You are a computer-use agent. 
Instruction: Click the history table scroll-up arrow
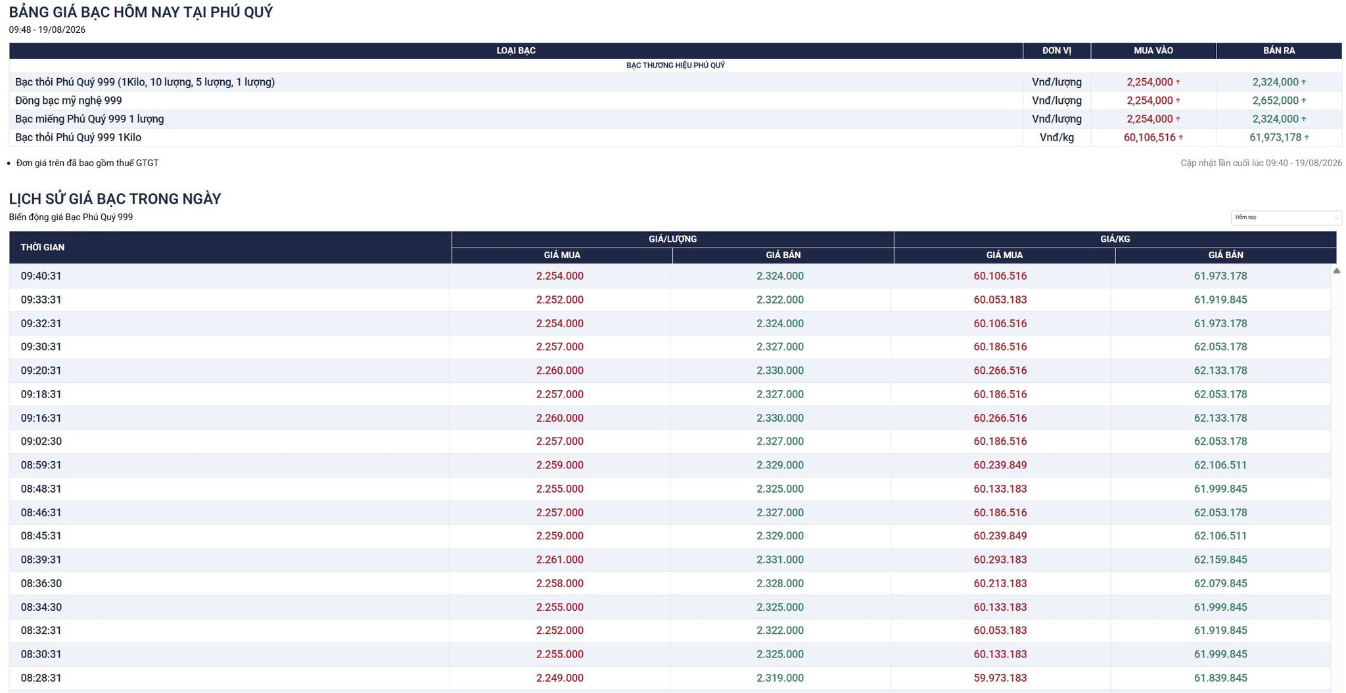tap(1336, 271)
